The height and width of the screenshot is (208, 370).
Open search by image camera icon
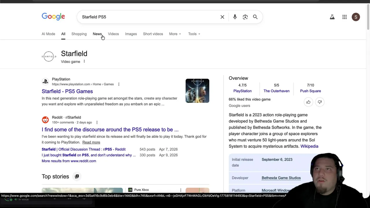coord(245,17)
